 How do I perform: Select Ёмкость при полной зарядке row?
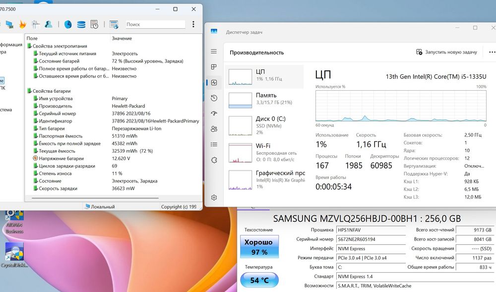(113, 143)
